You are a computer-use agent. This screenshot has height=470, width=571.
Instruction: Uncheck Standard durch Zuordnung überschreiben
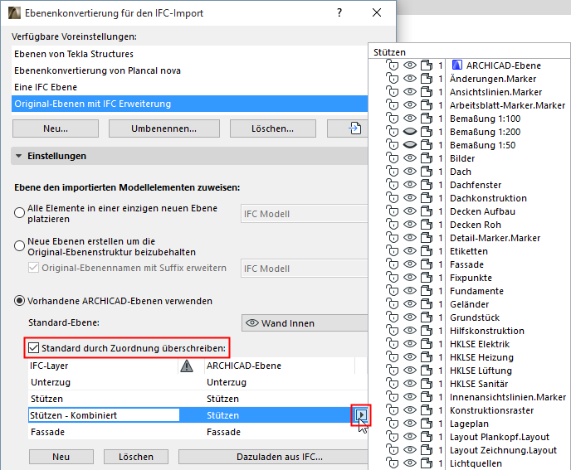[33, 348]
